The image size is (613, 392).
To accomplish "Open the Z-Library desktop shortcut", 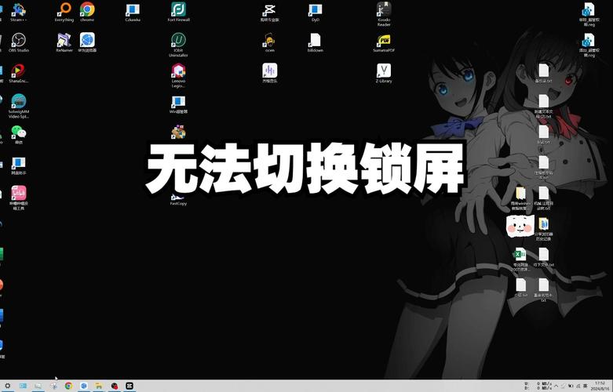I will (384, 74).
